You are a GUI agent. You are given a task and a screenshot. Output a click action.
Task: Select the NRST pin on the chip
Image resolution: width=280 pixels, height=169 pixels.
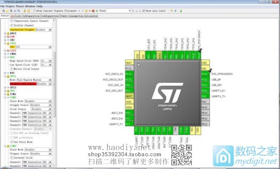(x=129, y=96)
